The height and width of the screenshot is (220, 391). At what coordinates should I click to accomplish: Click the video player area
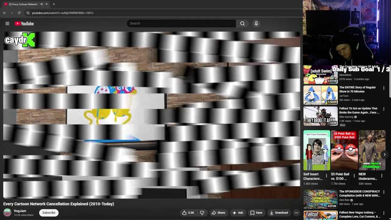coord(152,115)
